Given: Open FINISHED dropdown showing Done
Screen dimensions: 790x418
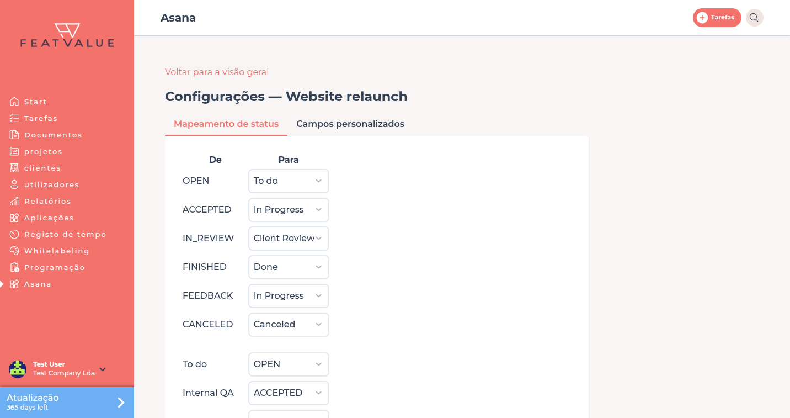Looking at the screenshot, I should pos(289,267).
